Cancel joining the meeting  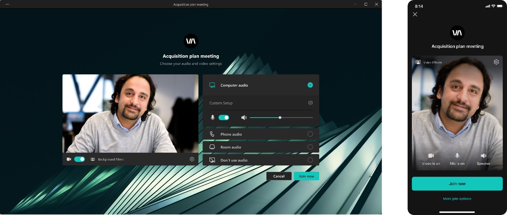(x=279, y=176)
